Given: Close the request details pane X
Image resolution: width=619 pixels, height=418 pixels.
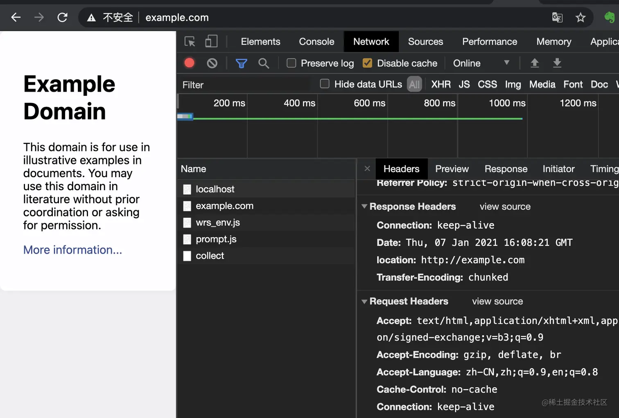Looking at the screenshot, I should [x=367, y=169].
